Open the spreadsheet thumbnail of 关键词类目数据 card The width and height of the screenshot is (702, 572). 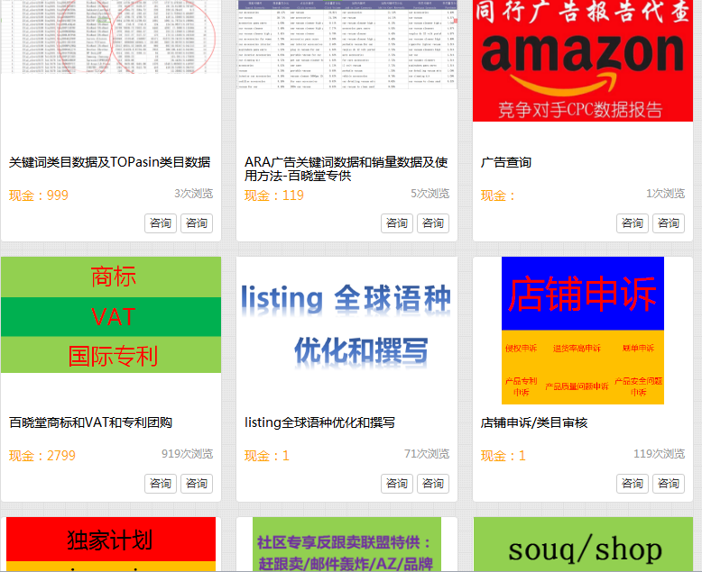coord(111,37)
